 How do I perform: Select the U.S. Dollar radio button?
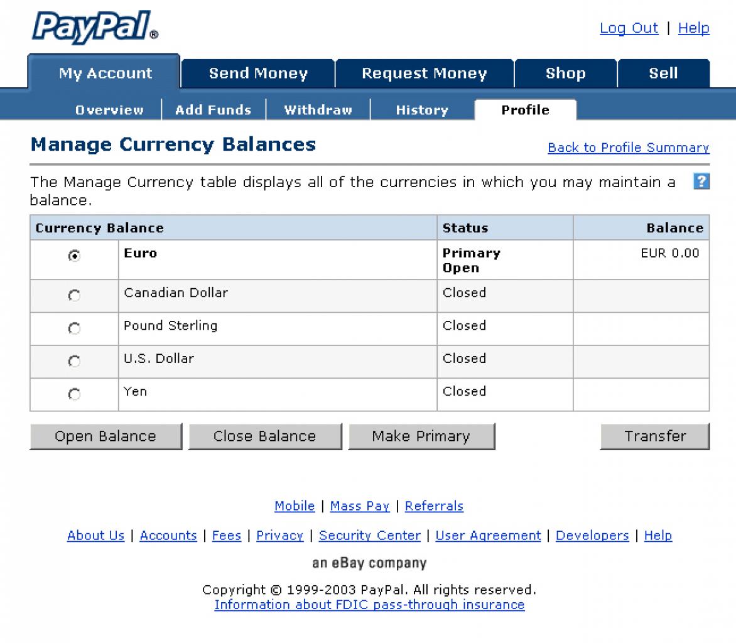click(74, 361)
